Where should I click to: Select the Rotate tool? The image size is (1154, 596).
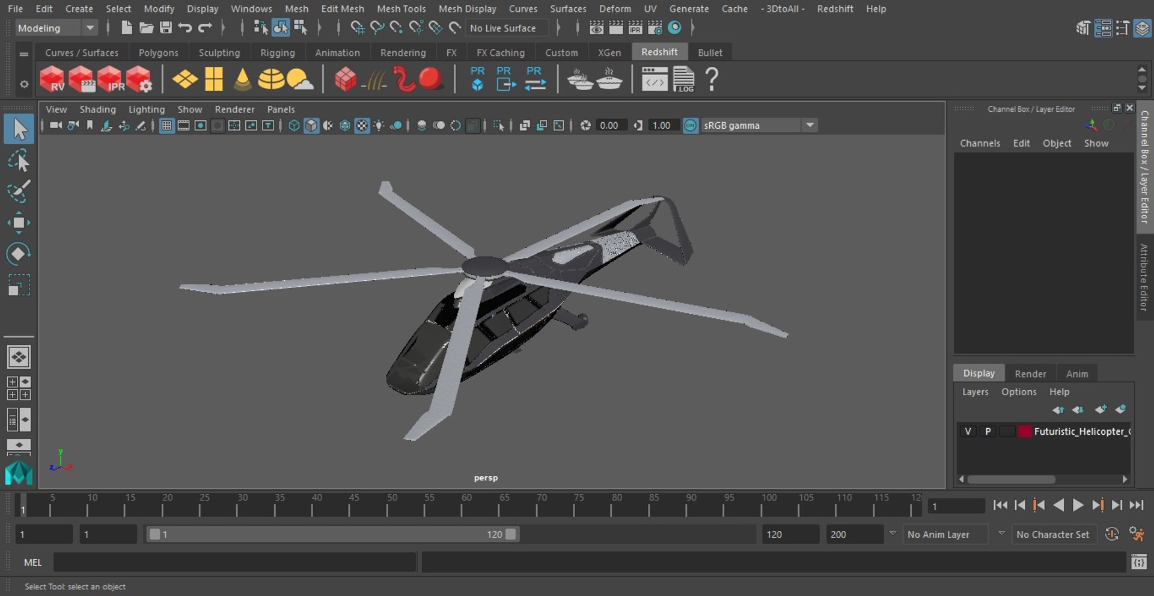[x=19, y=253]
